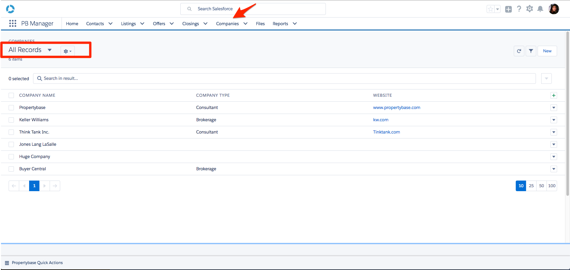570x270 pixels.
Task: Open the setup gear icon in header
Action: pyautogui.click(x=530, y=9)
